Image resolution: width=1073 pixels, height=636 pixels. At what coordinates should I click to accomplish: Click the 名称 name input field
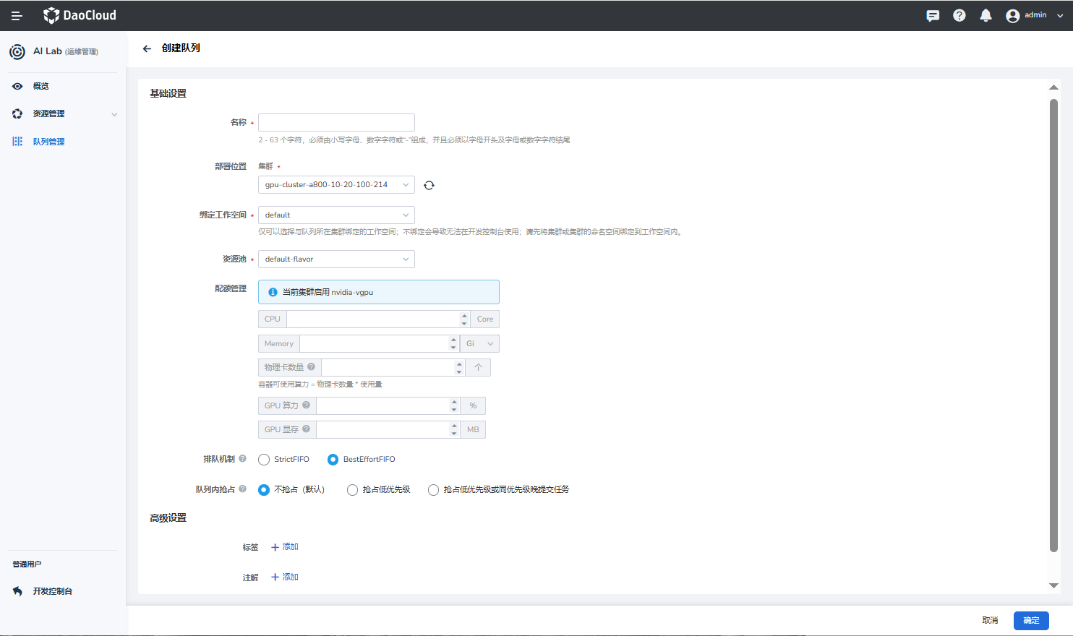(x=336, y=122)
